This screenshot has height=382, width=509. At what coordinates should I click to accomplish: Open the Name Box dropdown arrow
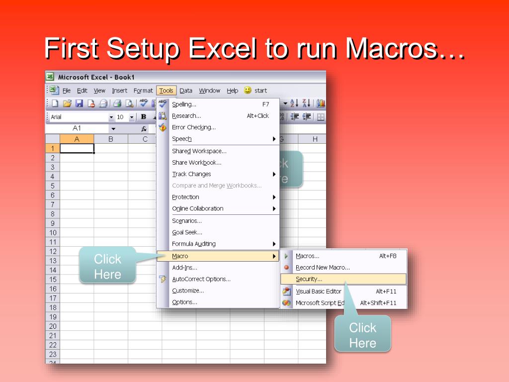click(x=113, y=129)
